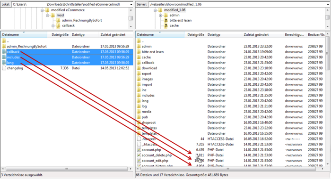Click the 'images' folder icon in server list

click(139, 79)
